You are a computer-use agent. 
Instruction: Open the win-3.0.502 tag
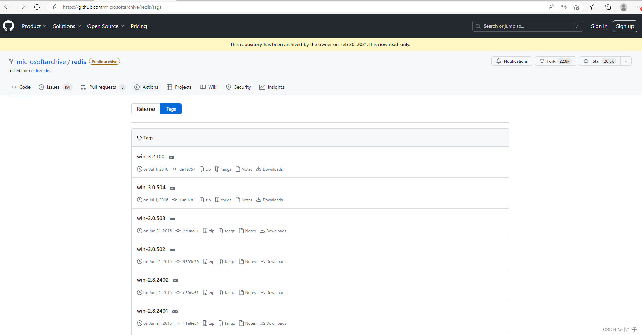[151, 249]
